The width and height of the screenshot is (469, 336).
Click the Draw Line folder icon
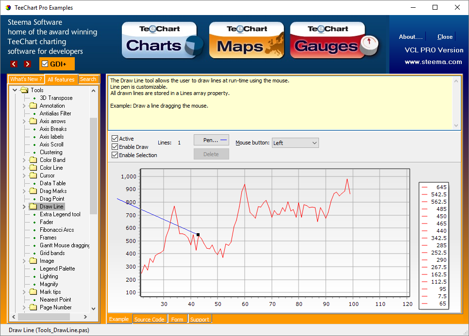coord(33,207)
